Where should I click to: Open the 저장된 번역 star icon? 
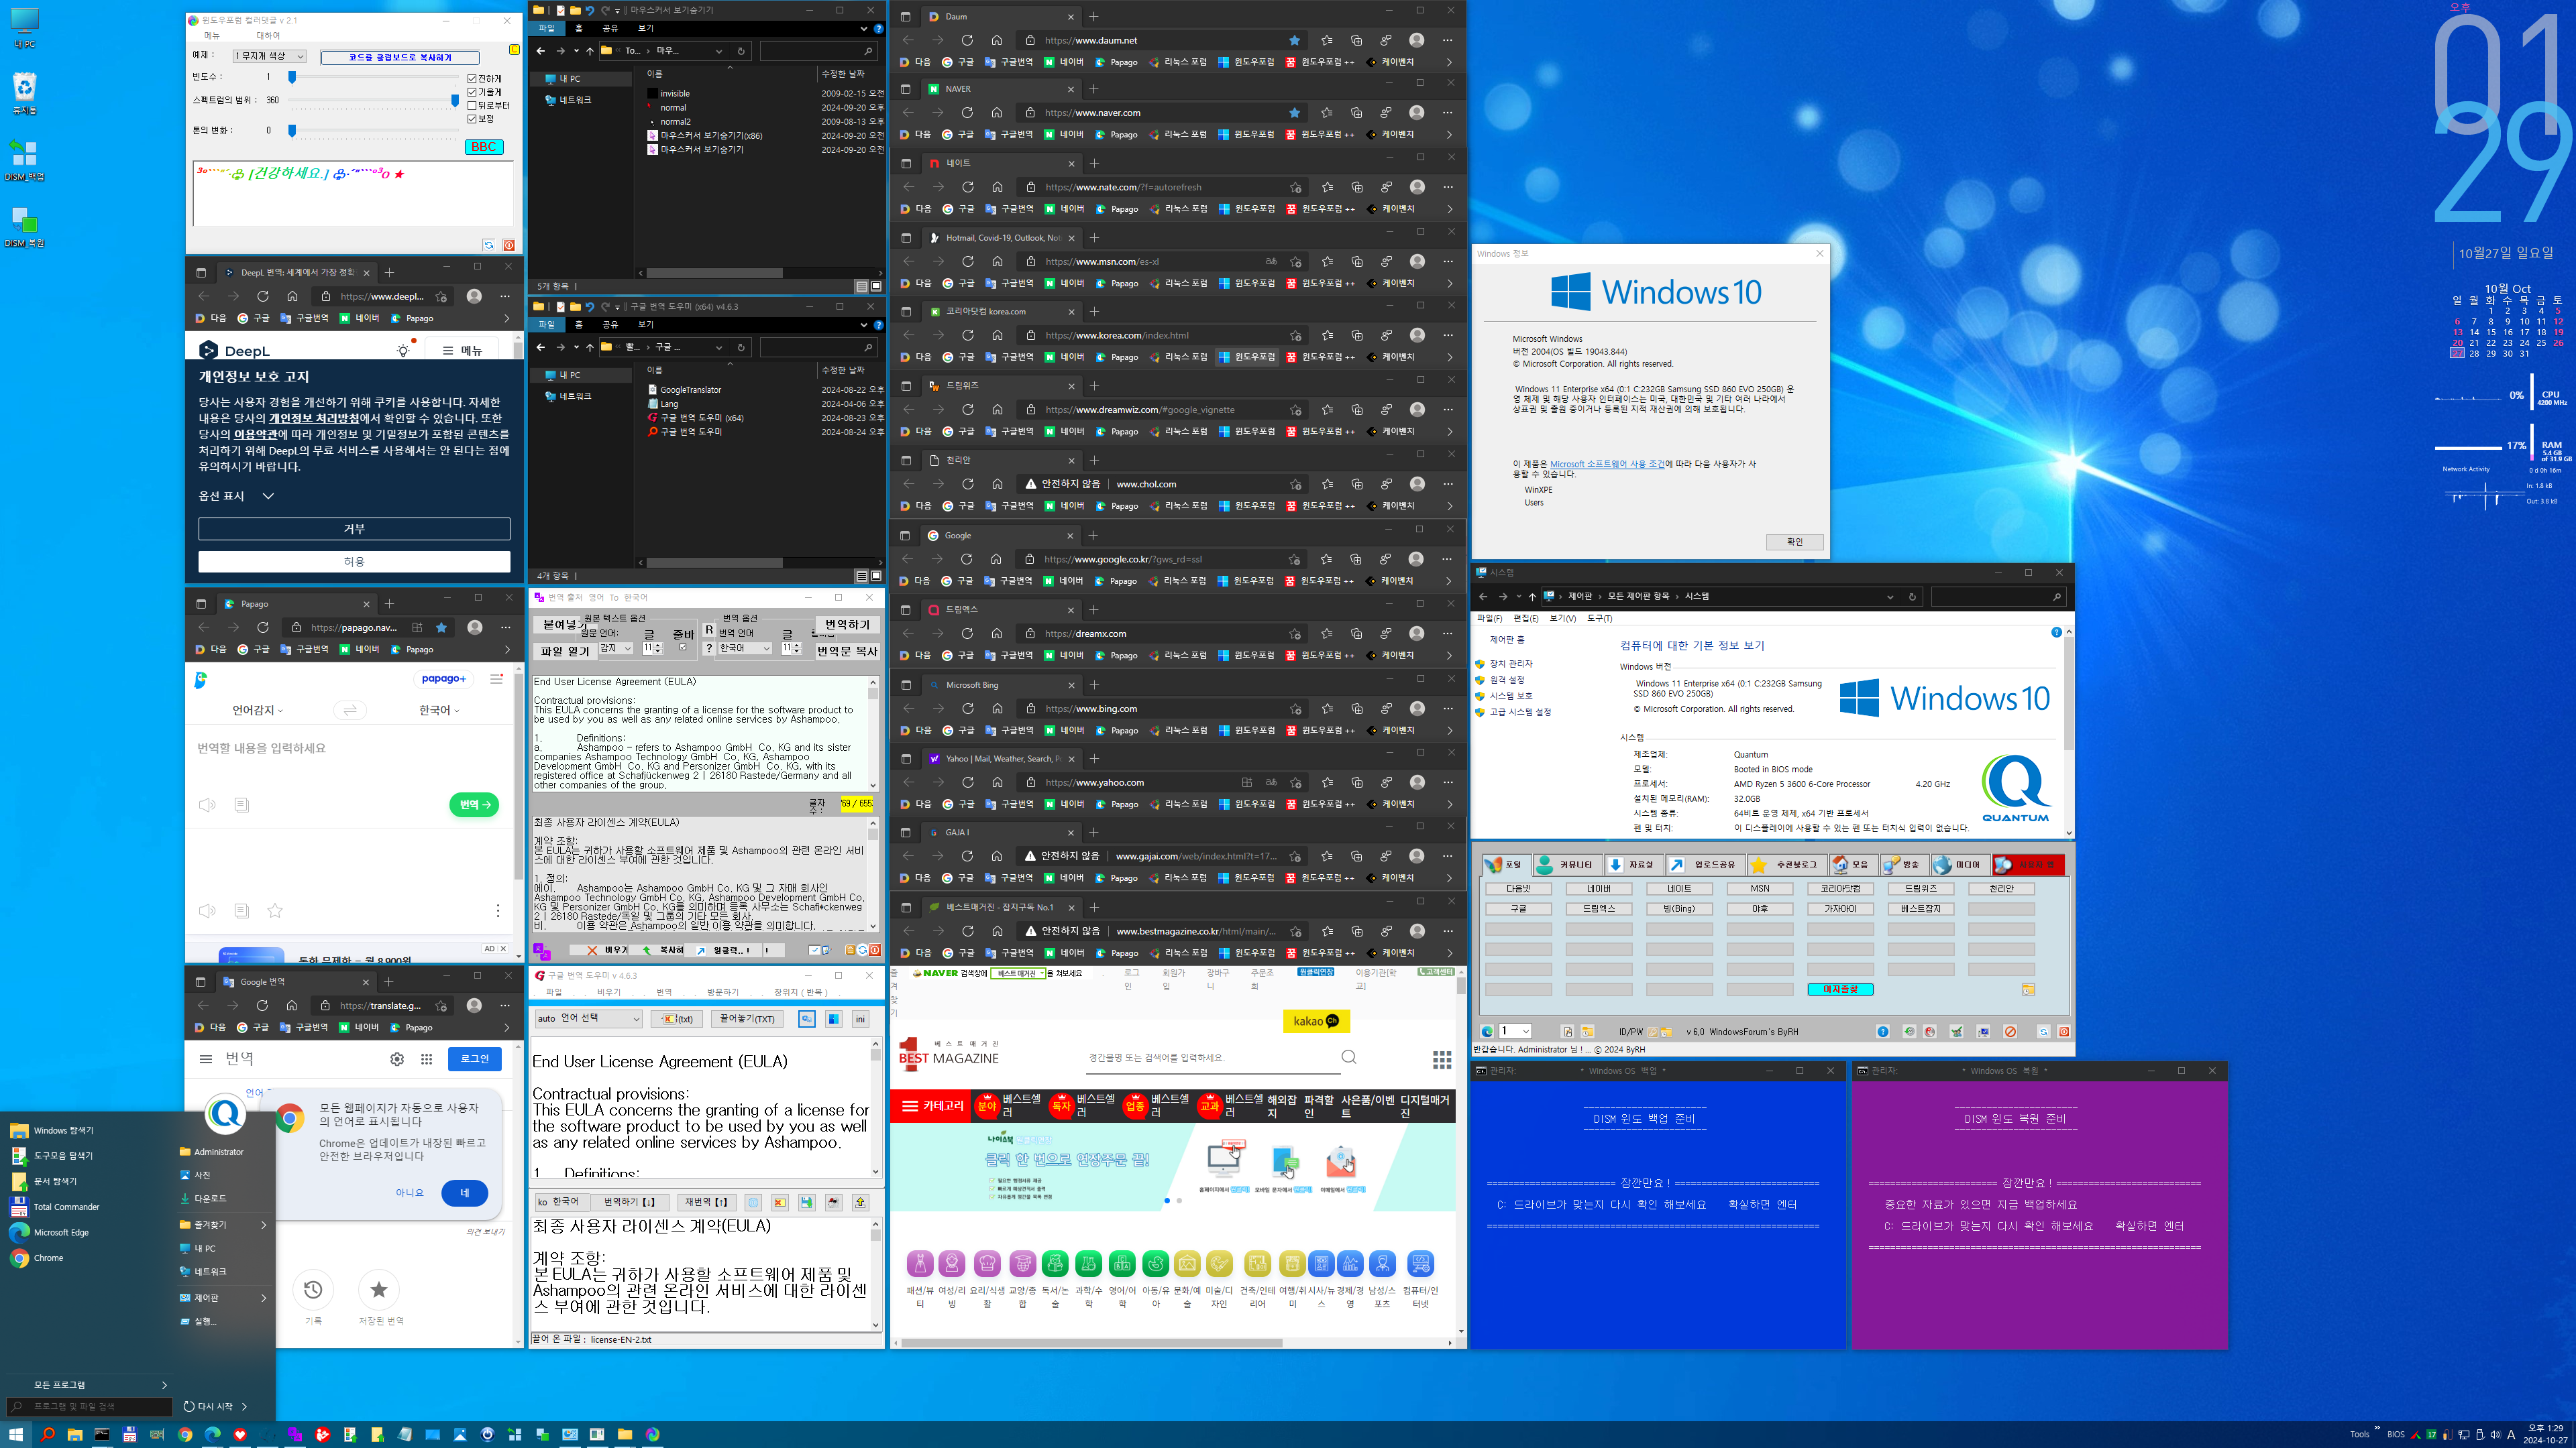tap(379, 1290)
